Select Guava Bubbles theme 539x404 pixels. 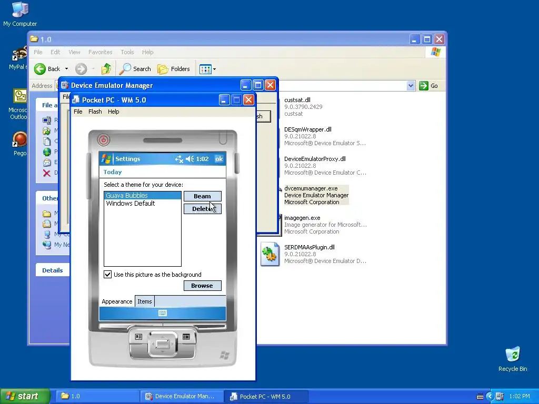(x=142, y=196)
